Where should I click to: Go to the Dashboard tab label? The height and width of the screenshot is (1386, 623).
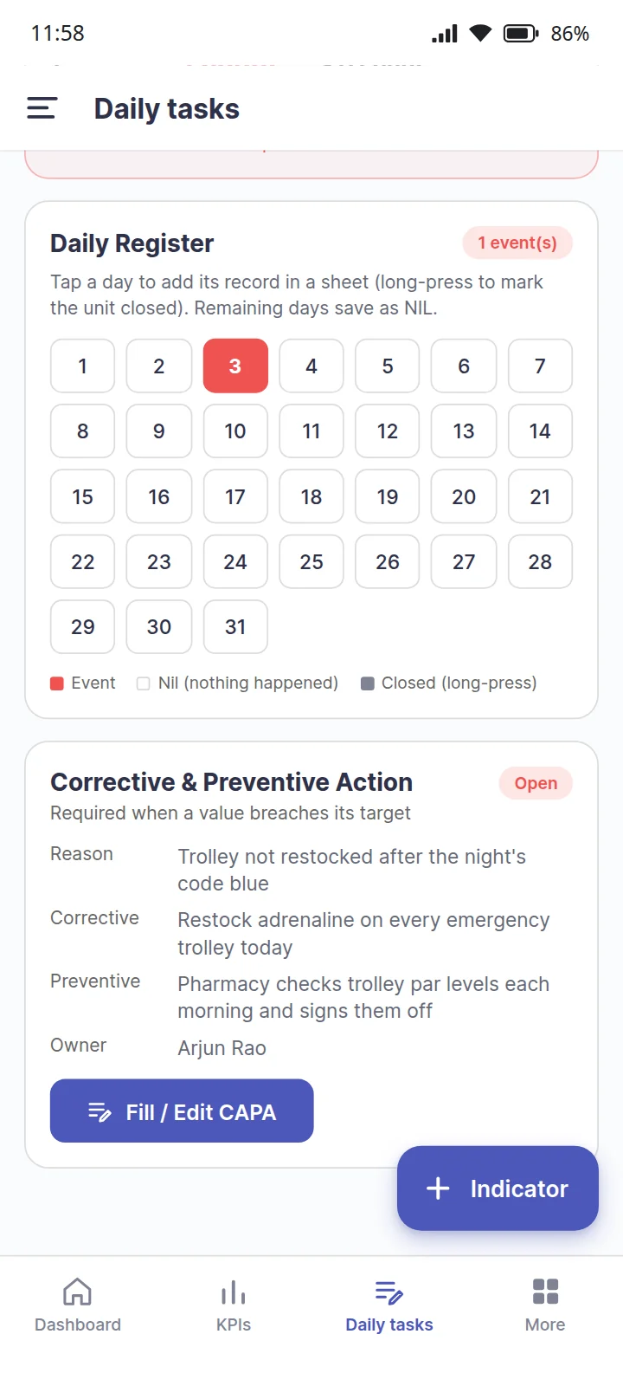(78, 1324)
